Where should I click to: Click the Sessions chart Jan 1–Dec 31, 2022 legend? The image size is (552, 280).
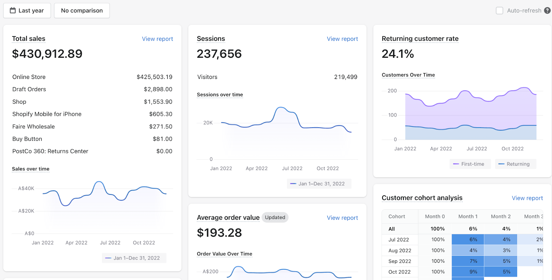[319, 184]
